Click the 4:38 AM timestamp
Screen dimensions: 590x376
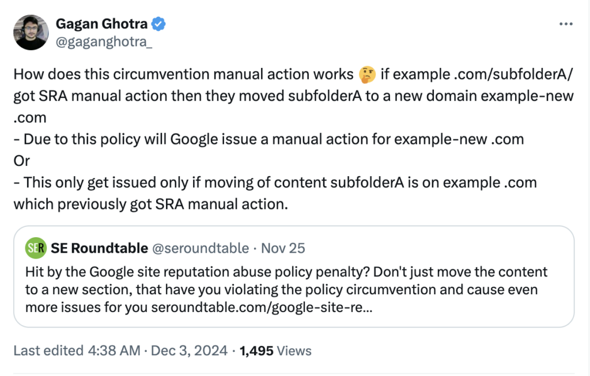[114, 351]
